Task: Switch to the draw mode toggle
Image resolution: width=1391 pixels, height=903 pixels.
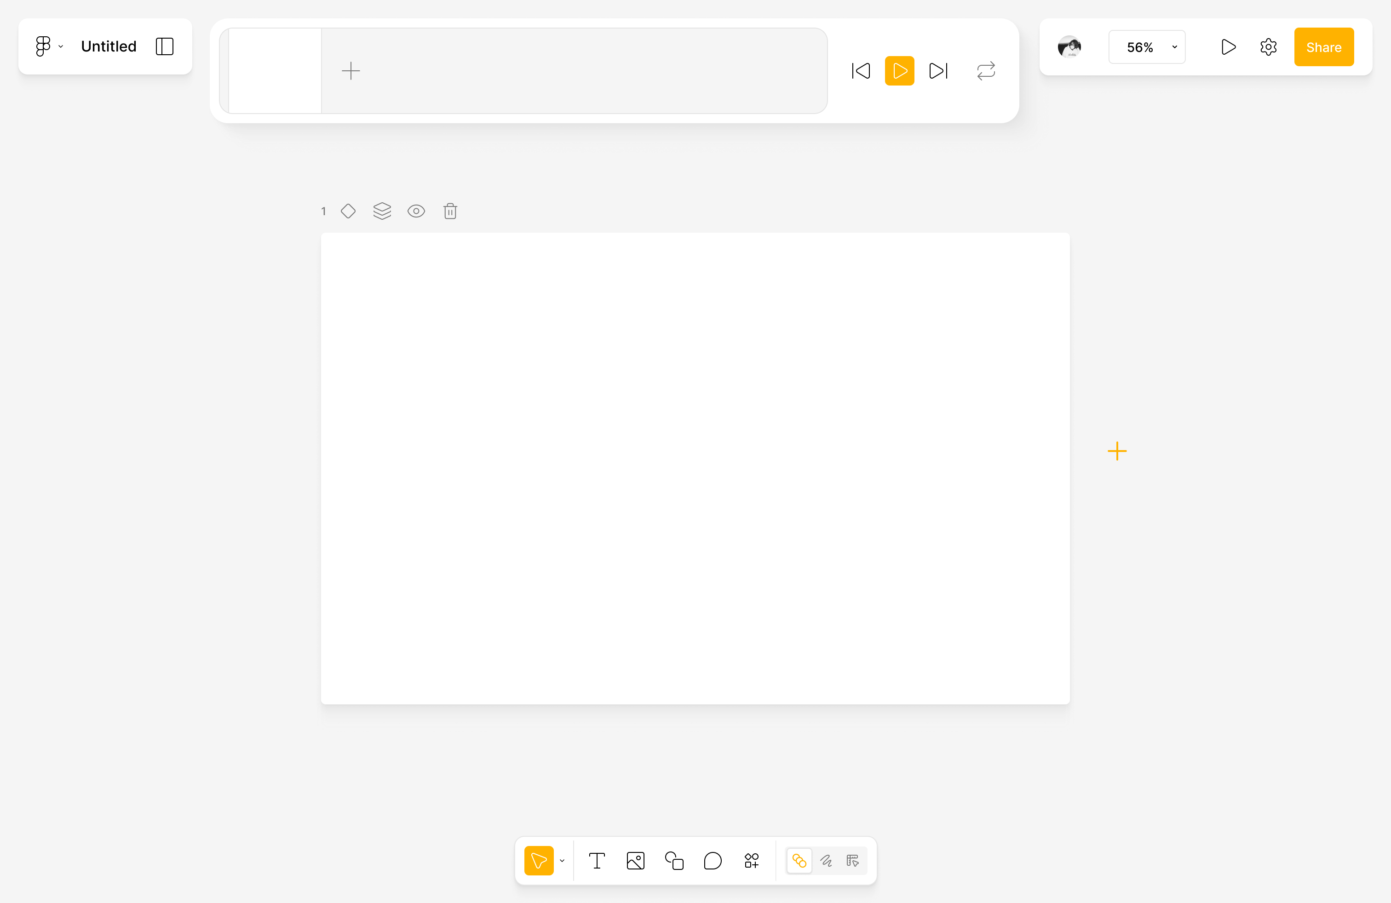Action: (x=826, y=861)
